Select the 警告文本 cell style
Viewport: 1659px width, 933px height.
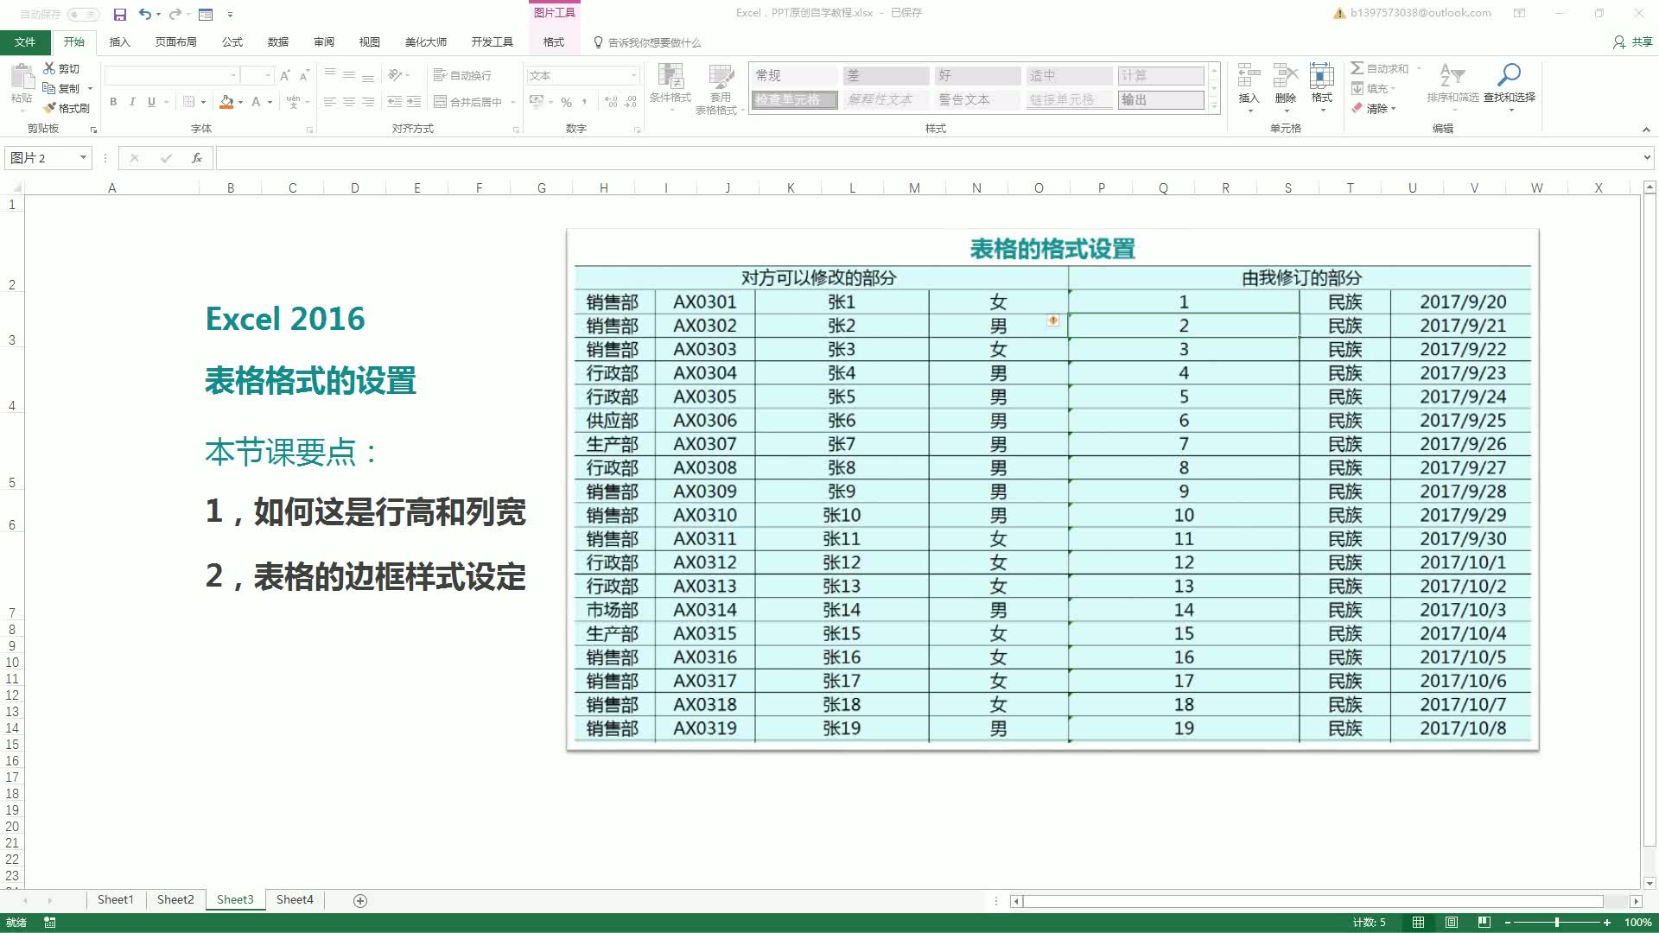tap(977, 99)
